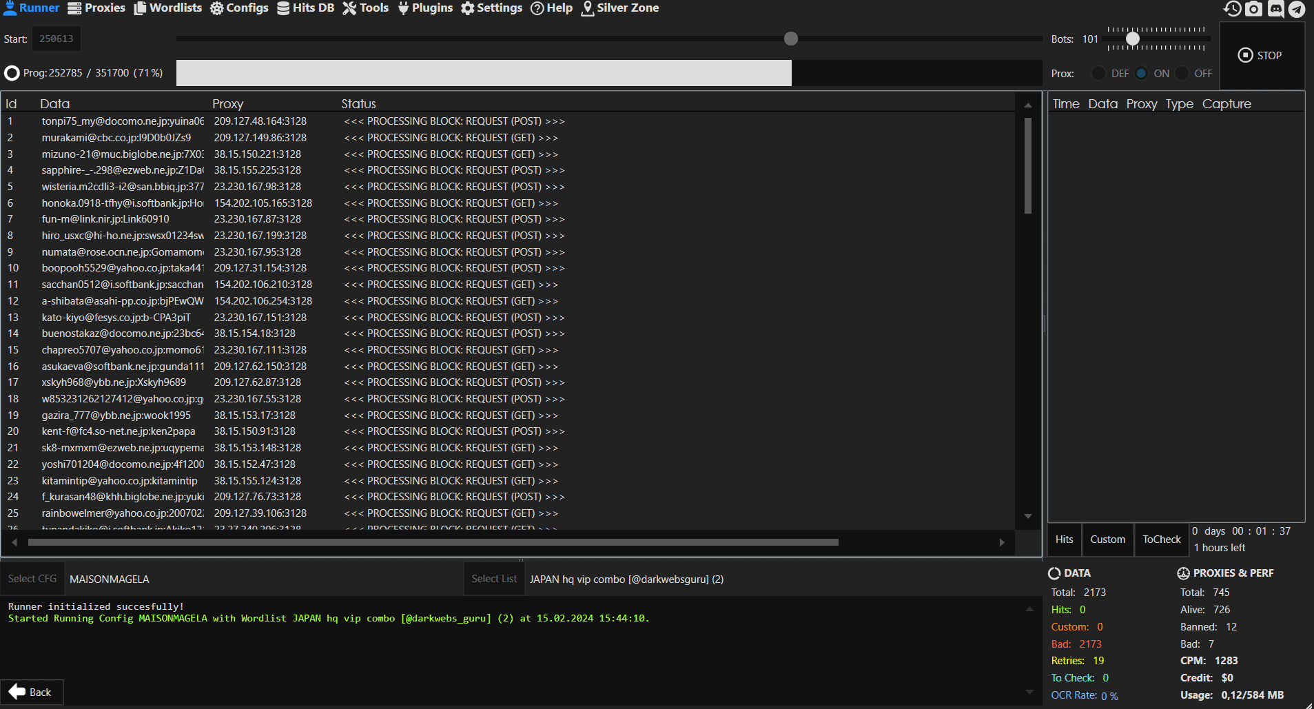Image resolution: width=1314 pixels, height=709 pixels.
Task: Click proxy cell 154.202.105.165:3128
Action: 263,203
